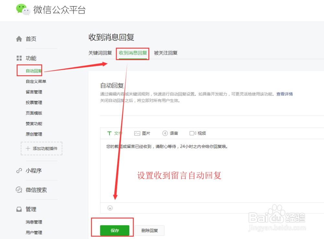Click the 图片 image insert icon
The image size is (324, 239).
coord(142,133)
